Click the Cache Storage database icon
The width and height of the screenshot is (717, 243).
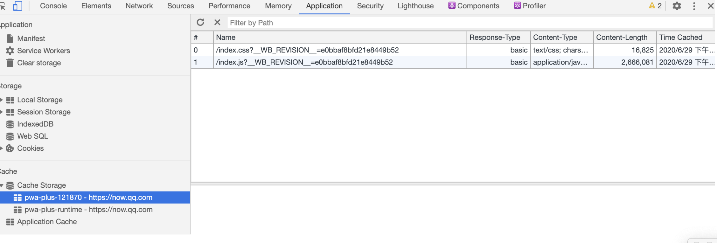tap(10, 185)
